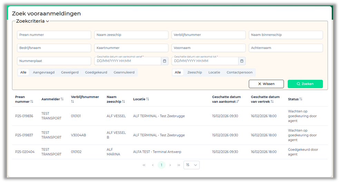Screen dimensions: 340x183
Task: Select the Geannuleerd filter option
Action: click(x=124, y=73)
